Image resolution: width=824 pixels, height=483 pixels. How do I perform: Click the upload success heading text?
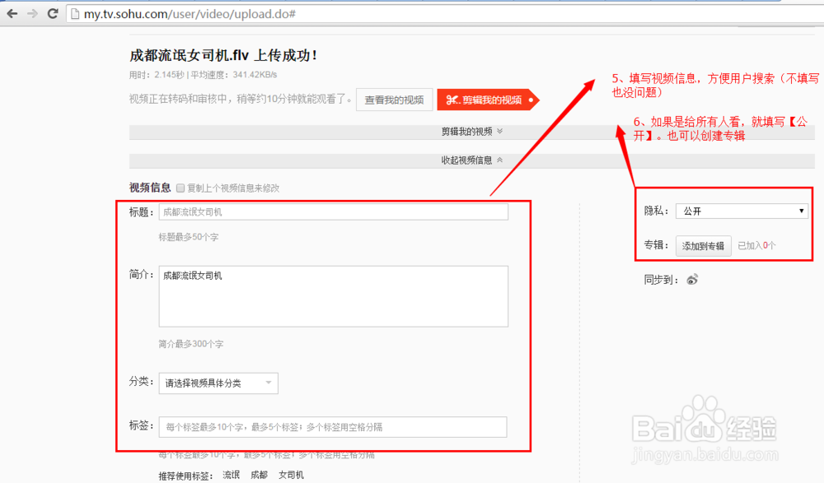tap(223, 55)
